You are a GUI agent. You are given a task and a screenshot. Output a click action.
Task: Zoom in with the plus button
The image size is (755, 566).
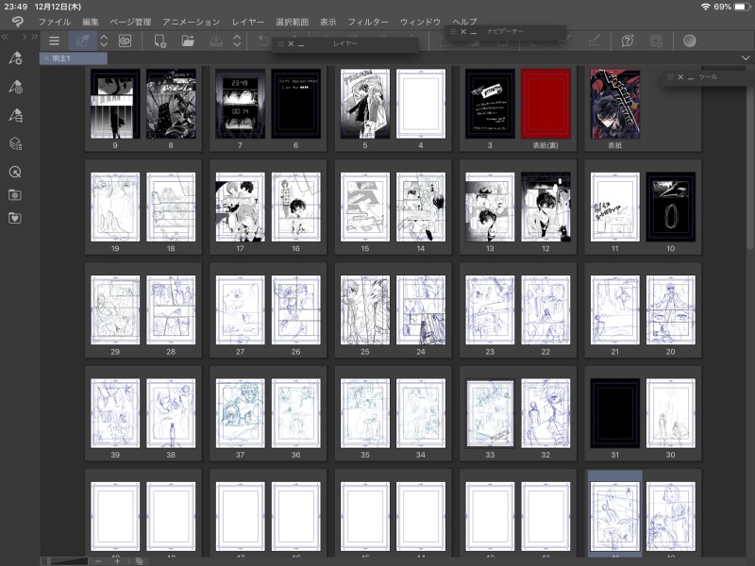pyautogui.click(x=117, y=561)
